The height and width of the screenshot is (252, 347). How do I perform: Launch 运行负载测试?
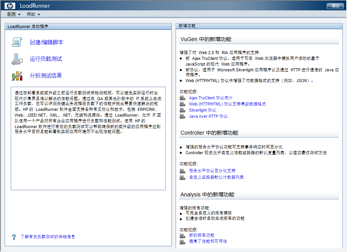46,59
